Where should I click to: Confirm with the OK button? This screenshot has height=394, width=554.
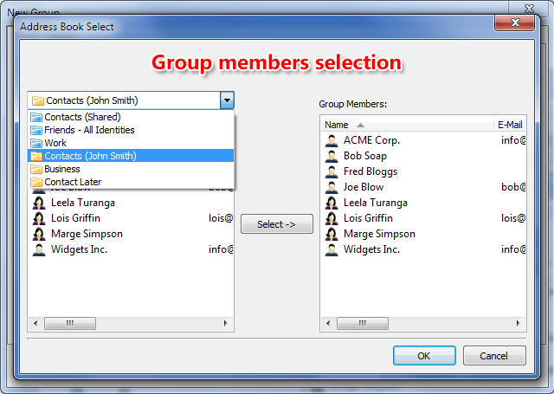424,356
